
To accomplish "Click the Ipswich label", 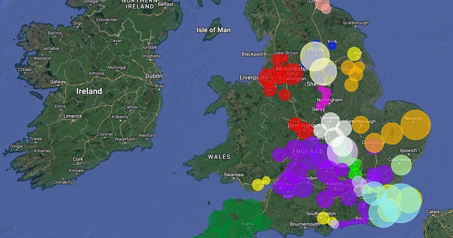I will 408,150.
